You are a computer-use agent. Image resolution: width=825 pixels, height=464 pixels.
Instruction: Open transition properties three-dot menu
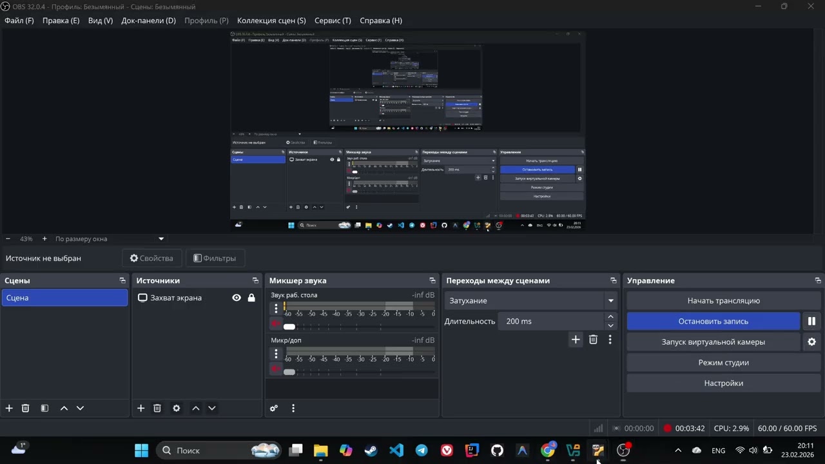point(610,340)
